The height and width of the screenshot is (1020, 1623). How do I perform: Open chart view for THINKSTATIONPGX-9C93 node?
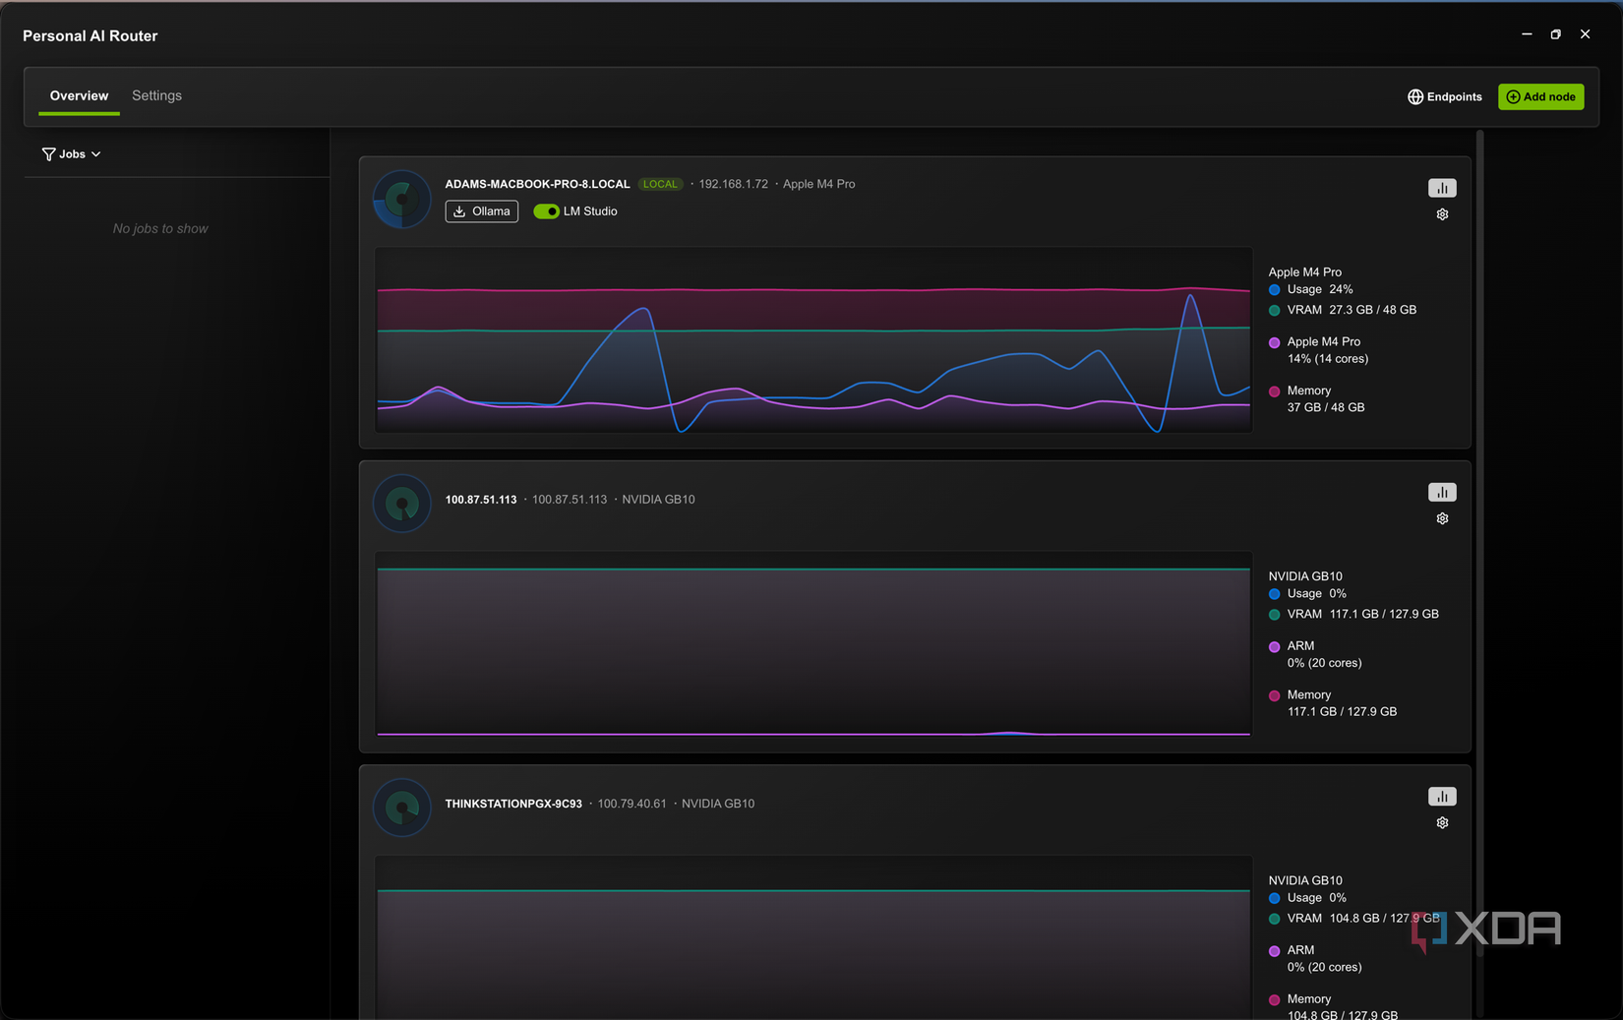[x=1442, y=797]
